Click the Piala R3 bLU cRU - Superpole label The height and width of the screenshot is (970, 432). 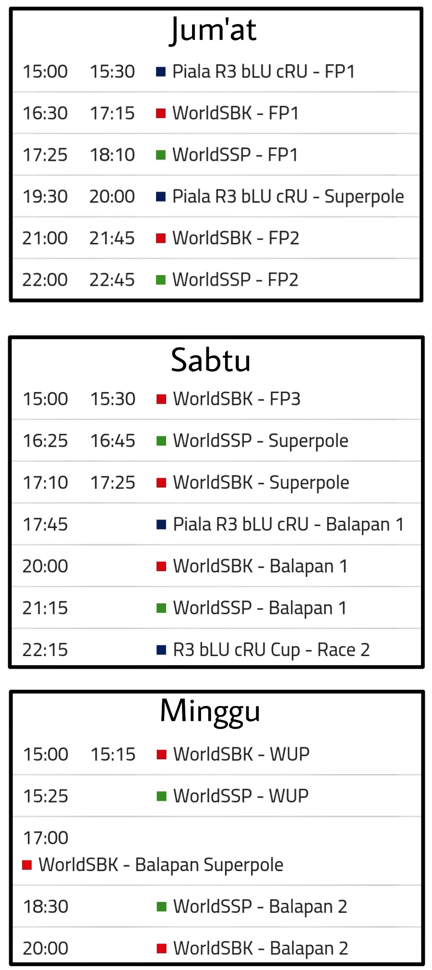coord(288,197)
